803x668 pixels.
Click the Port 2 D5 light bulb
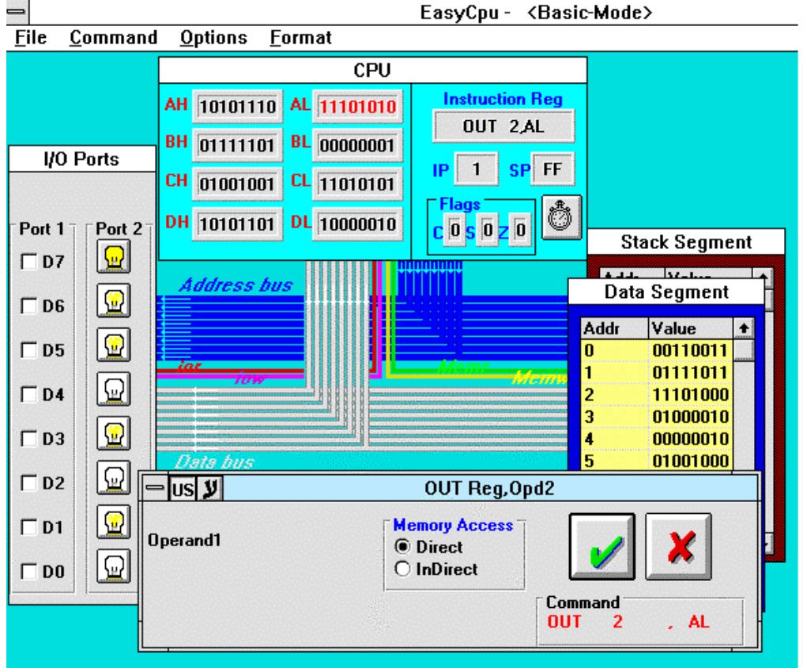[x=114, y=345]
